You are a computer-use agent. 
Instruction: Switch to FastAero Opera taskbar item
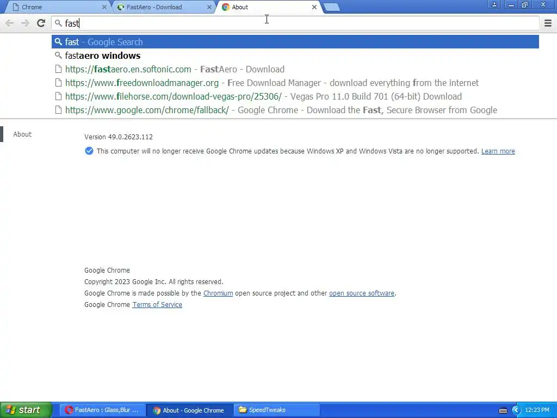click(x=102, y=410)
